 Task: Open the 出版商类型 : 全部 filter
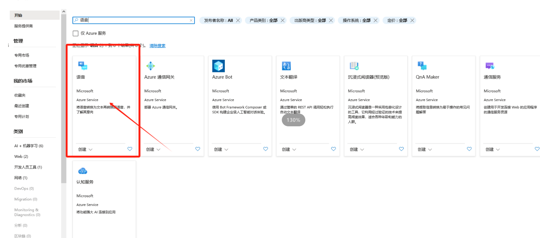click(x=310, y=20)
